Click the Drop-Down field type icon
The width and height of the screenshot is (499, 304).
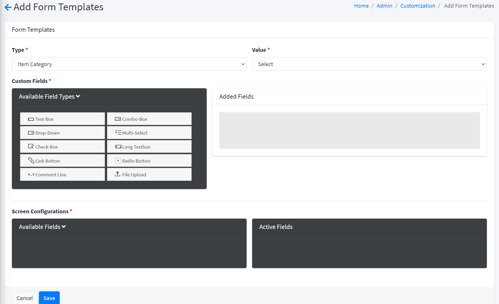pyautogui.click(x=31, y=133)
